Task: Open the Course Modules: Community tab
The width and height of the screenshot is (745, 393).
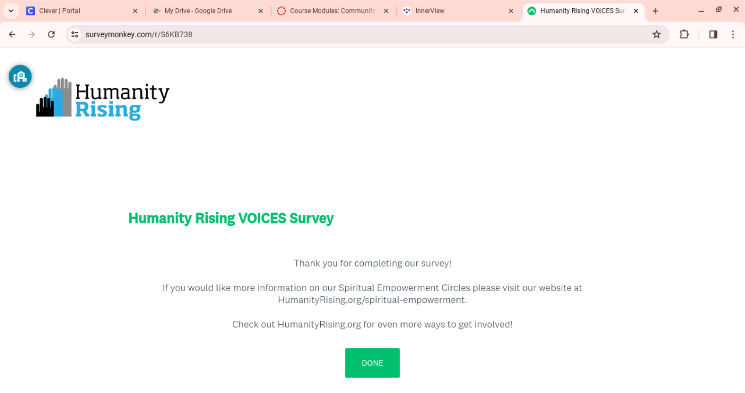Action: coord(329,11)
